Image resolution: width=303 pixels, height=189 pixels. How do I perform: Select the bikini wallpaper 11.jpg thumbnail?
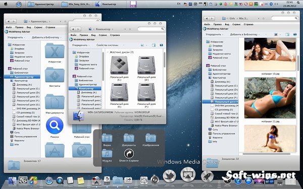(x=270, y=98)
